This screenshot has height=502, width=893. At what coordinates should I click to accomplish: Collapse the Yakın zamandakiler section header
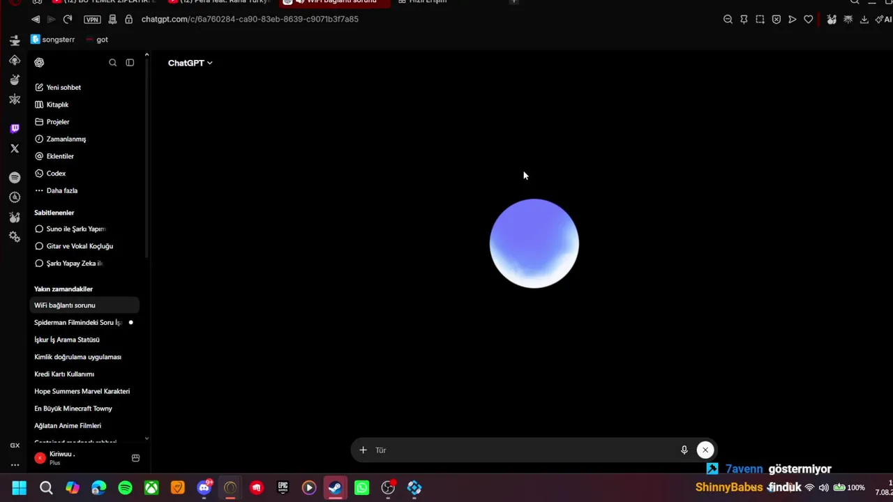pyautogui.click(x=63, y=289)
